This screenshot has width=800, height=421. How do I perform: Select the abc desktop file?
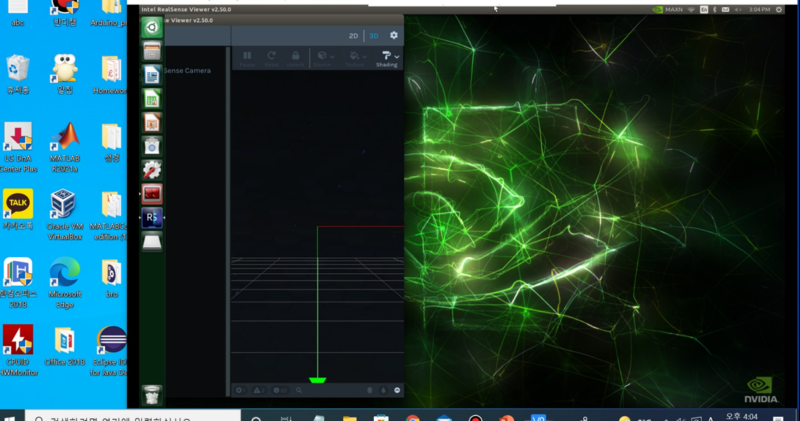click(x=18, y=13)
